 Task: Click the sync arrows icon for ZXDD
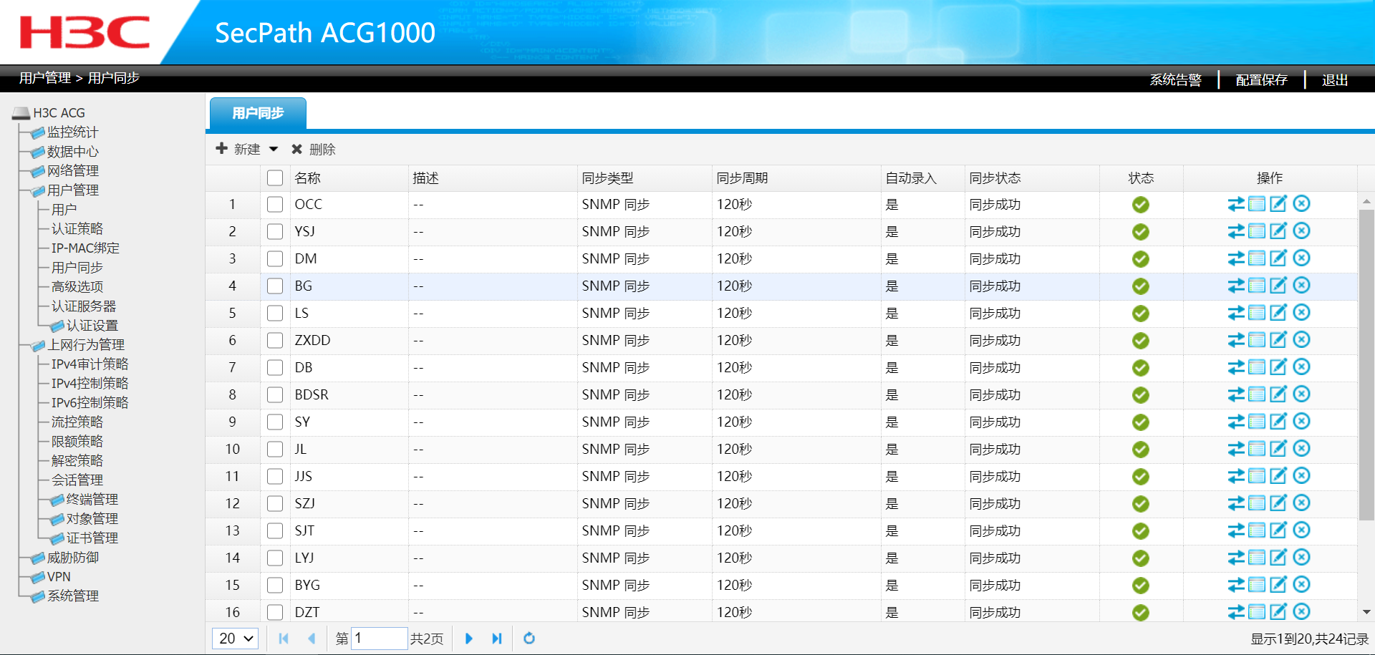coord(1236,340)
